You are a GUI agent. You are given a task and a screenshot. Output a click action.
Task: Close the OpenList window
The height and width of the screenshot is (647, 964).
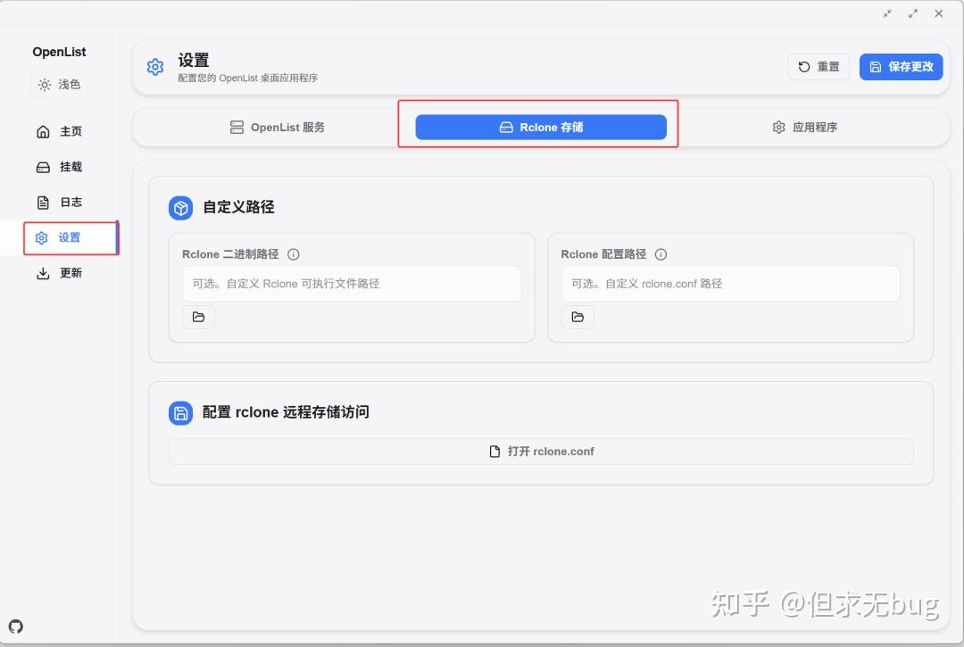tap(939, 13)
